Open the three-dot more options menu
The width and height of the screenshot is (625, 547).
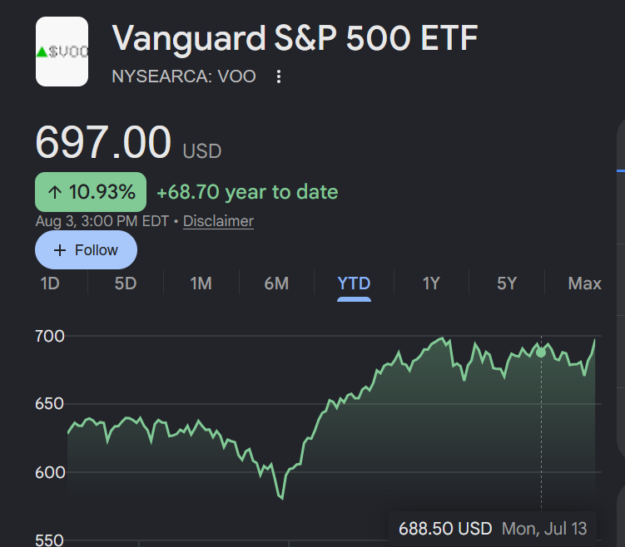click(x=279, y=76)
